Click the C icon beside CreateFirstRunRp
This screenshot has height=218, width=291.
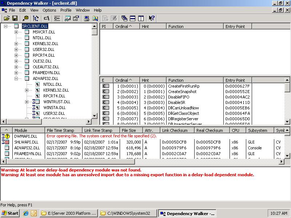106,86
